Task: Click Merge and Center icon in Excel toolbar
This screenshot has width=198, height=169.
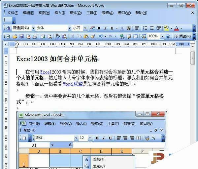Action: [139, 138]
